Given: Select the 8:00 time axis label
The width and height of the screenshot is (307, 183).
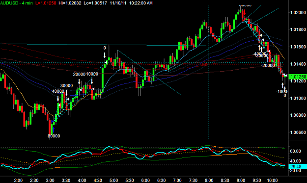Looking at the screenshot, I should [209, 180].
